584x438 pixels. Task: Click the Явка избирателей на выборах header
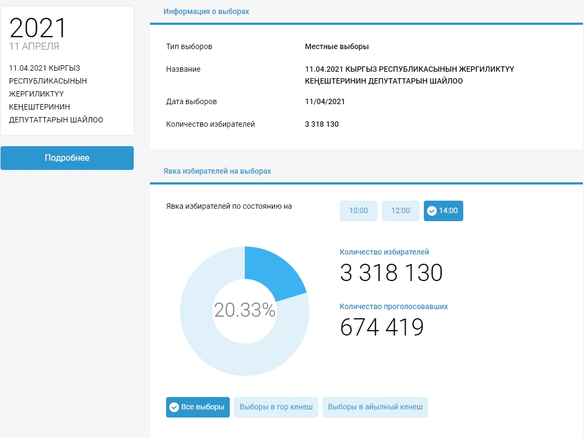pos(217,171)
